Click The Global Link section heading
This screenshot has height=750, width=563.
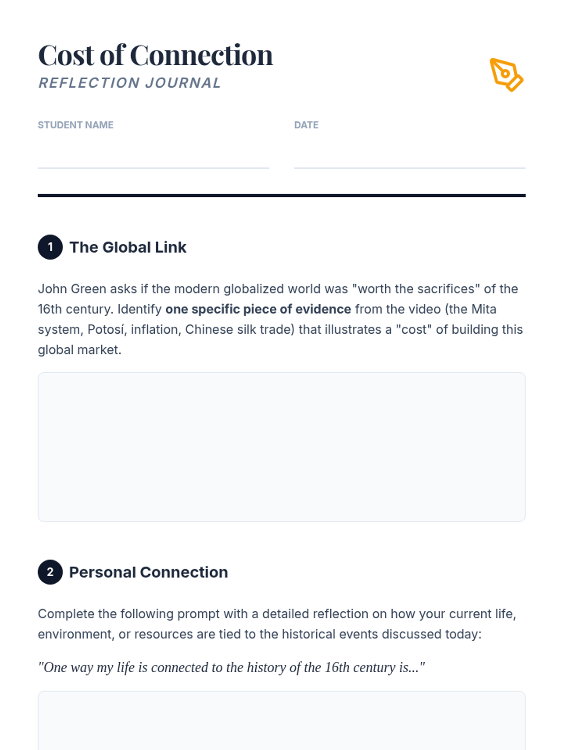[128, 247]
